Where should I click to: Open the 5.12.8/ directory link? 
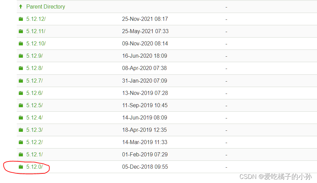(35, 68)
